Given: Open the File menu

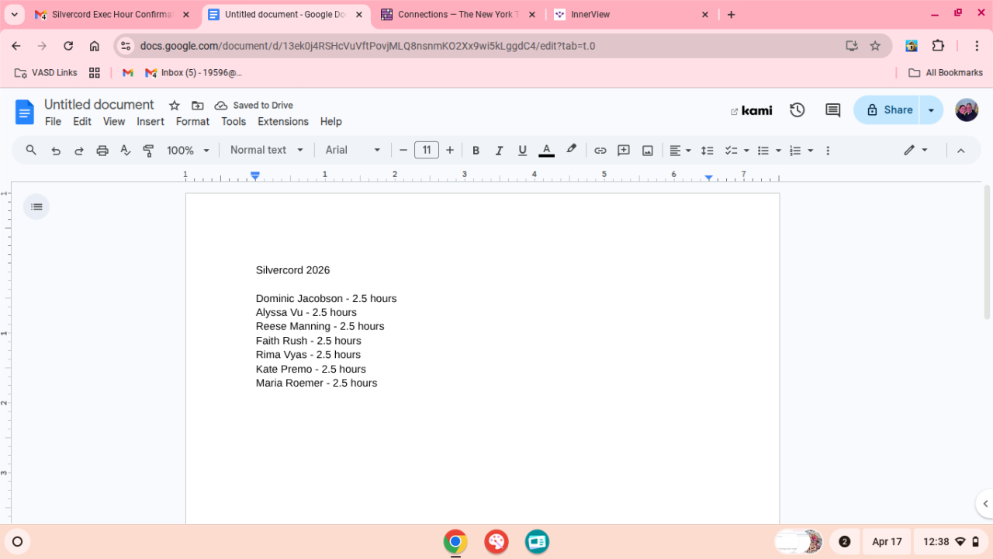Looking at the screenshot, I should point(53,122).
